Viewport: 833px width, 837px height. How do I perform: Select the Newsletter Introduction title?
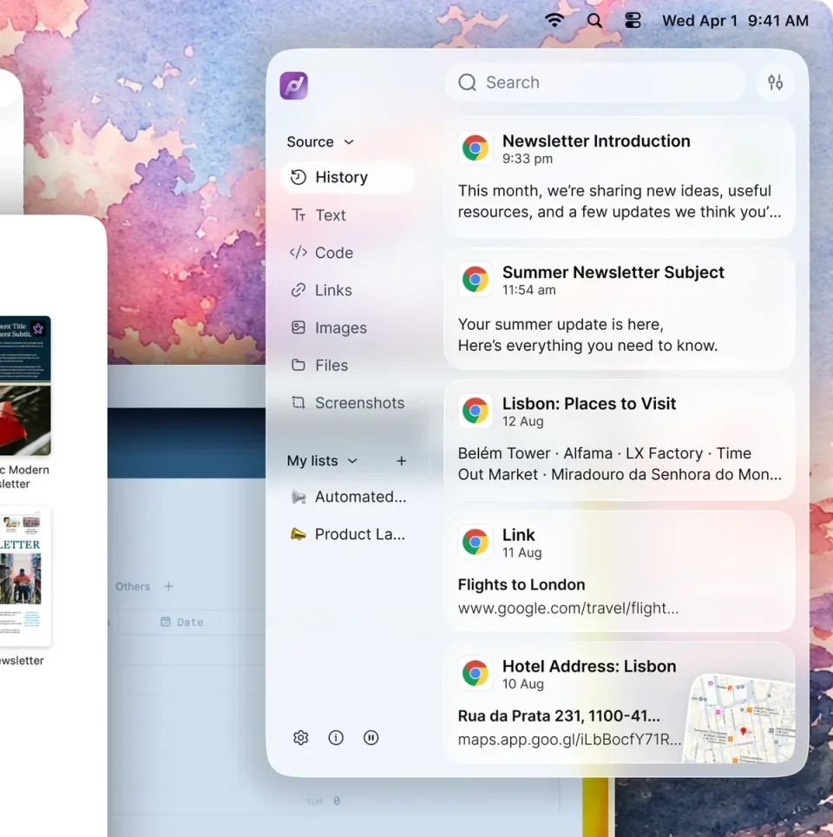[596, 141]
